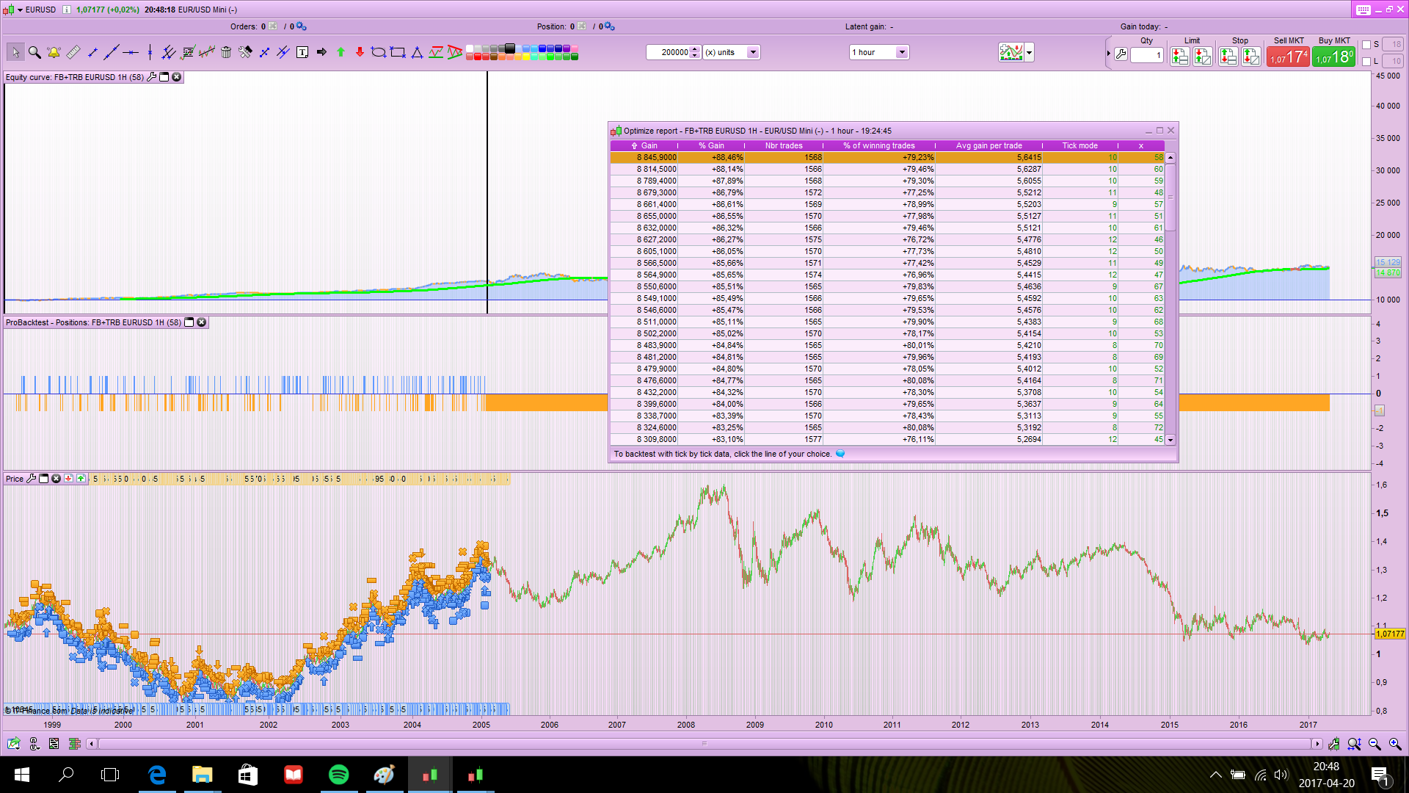
Task: Click the Sell MKT button
Action: (x=1288, y=57)
